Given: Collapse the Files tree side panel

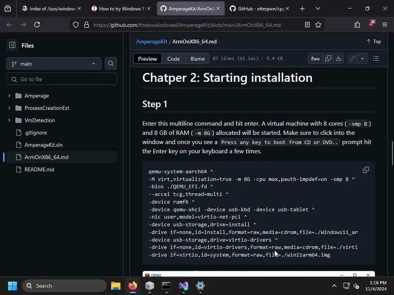Looking at the screenshot, I should click(x=12, y=45).
